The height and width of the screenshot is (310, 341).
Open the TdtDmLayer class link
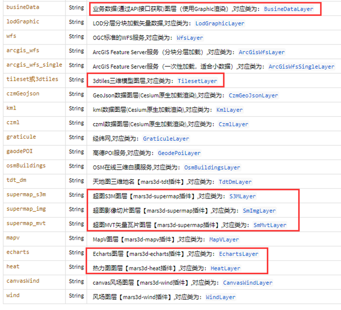(x=235, y=182)
